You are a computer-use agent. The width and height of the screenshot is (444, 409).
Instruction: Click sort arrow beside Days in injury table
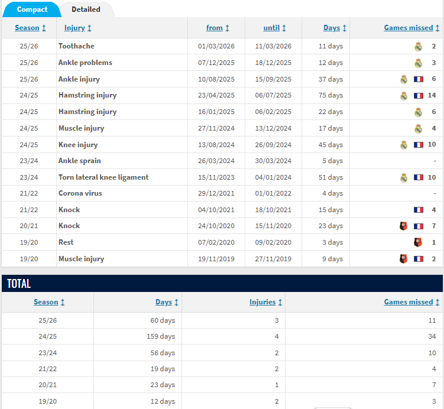(x=345, y=28)
